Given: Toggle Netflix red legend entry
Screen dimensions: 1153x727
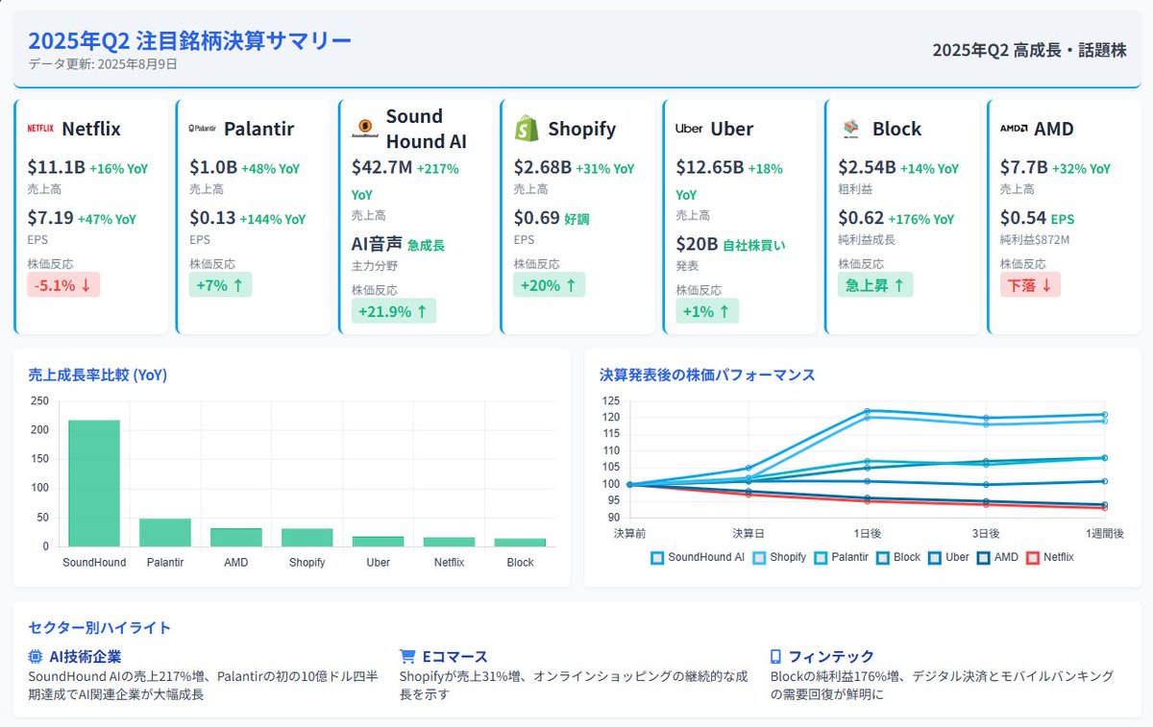Looking at the screenshot, I should tap(1050, 557).
